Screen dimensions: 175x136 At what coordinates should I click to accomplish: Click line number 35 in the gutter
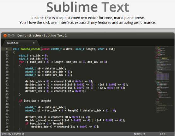[x=7, y=62]
